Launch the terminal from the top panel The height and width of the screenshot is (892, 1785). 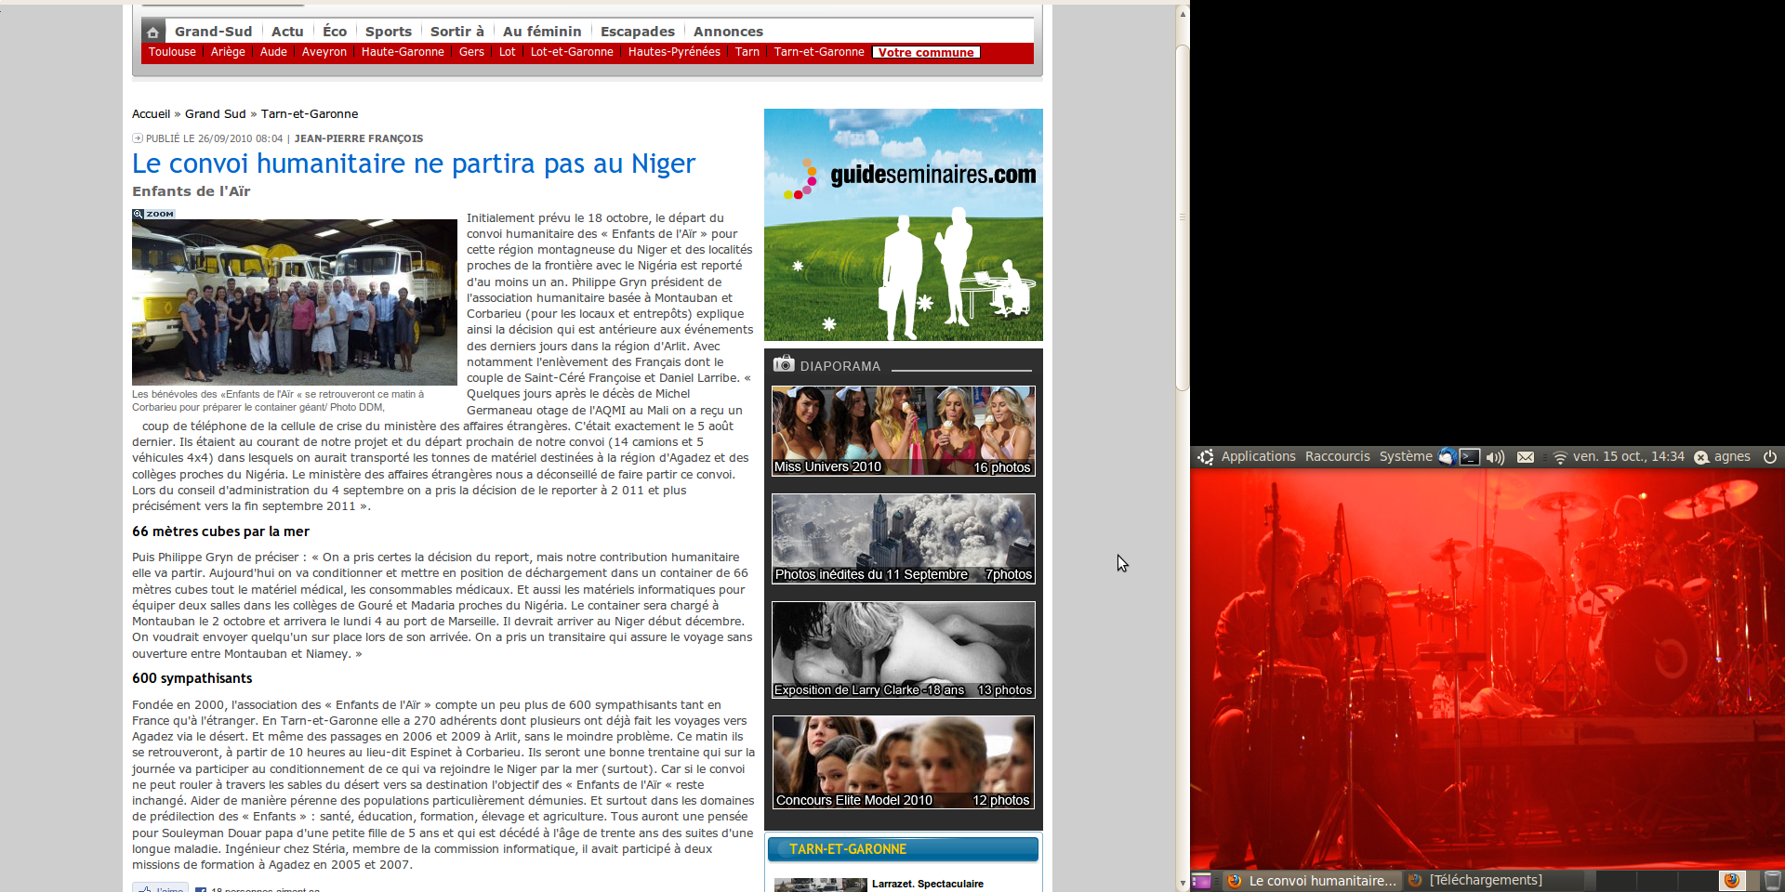[x=1470, y=456]
